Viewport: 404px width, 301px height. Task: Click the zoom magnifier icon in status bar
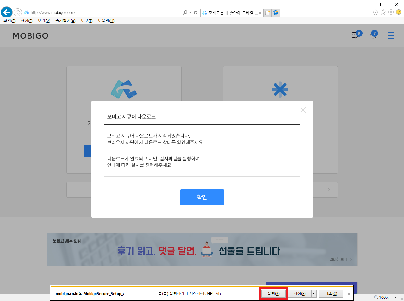click(376, 297)
